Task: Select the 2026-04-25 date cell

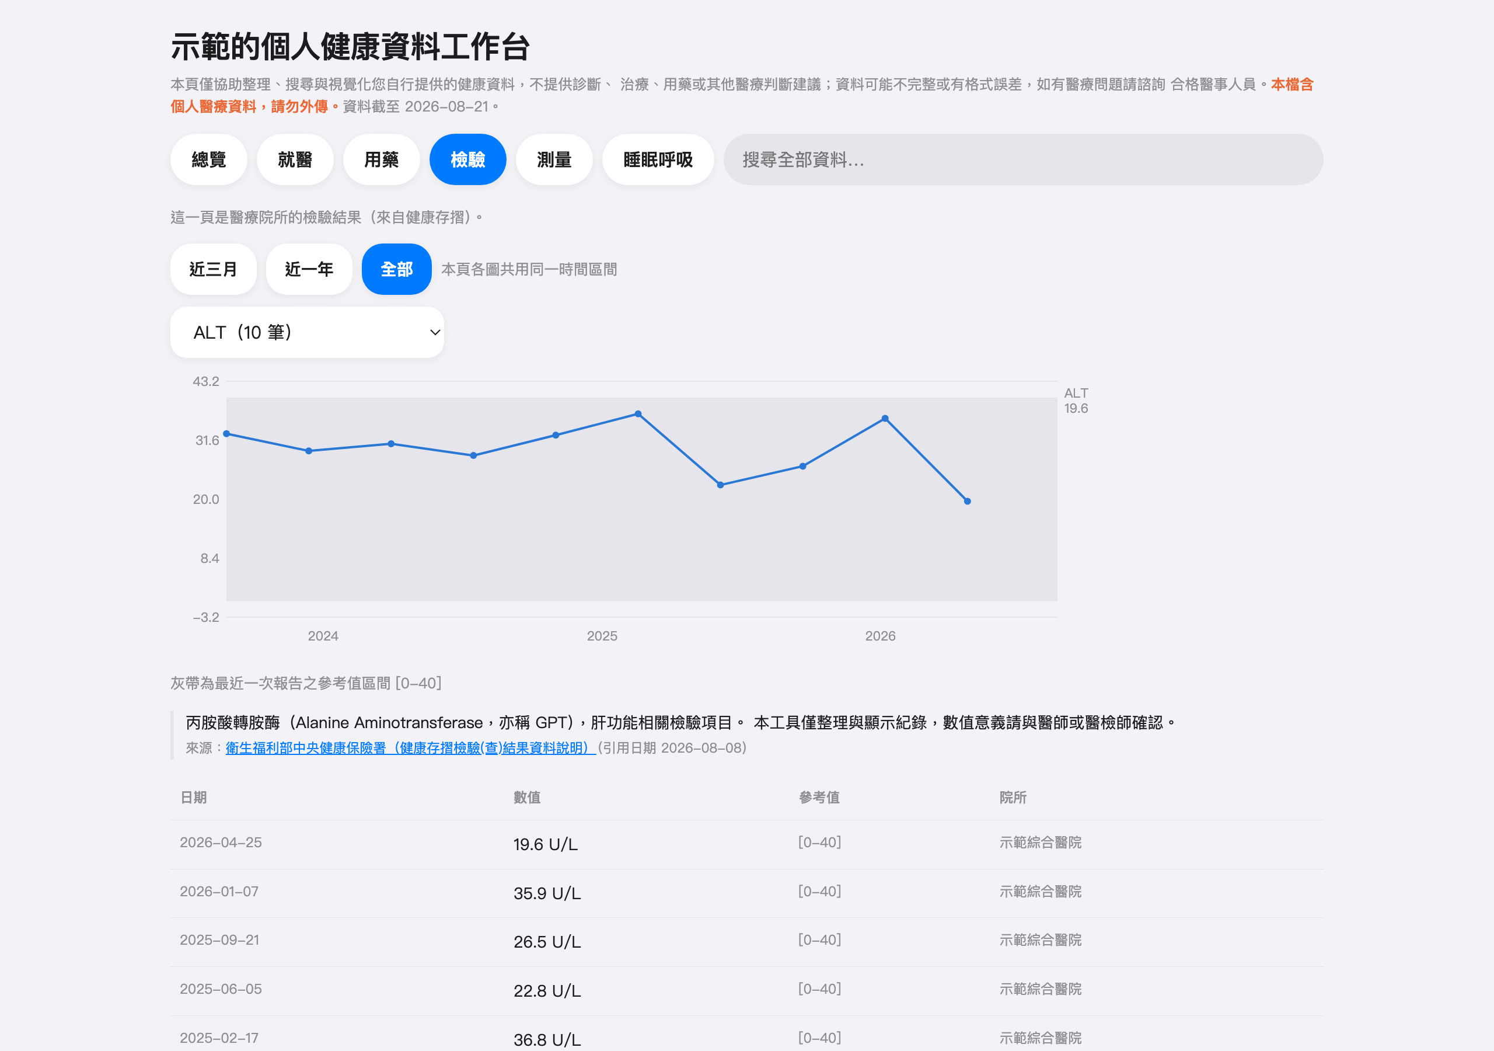Action: click(221, 842)
